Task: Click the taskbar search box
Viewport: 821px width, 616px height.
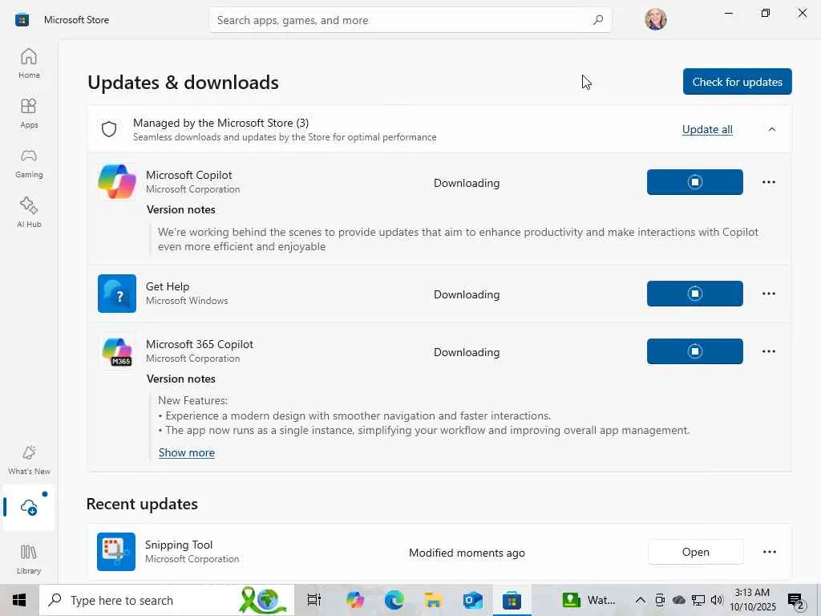Action: pyautogui.click(x=167, y=600)
